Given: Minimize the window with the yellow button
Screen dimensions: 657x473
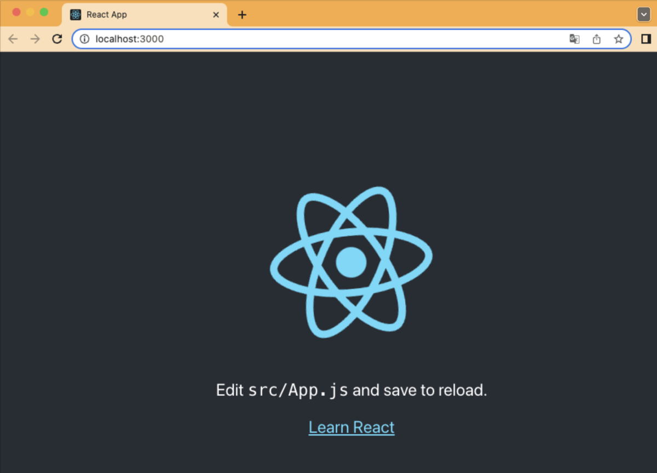Looking at the screenshot, I should click(x=30, y=12).
